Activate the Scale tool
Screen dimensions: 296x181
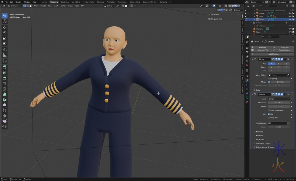5,38
